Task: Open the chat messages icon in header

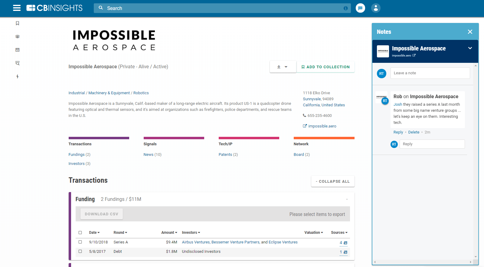Action: click(360, 8)
